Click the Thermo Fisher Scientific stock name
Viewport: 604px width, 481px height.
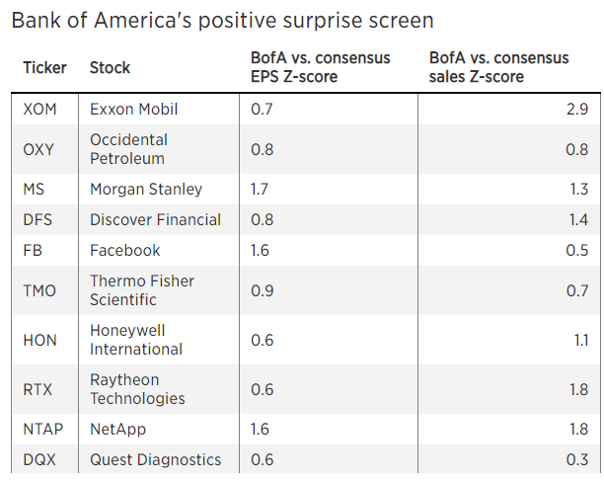click(x=142, y=290)
